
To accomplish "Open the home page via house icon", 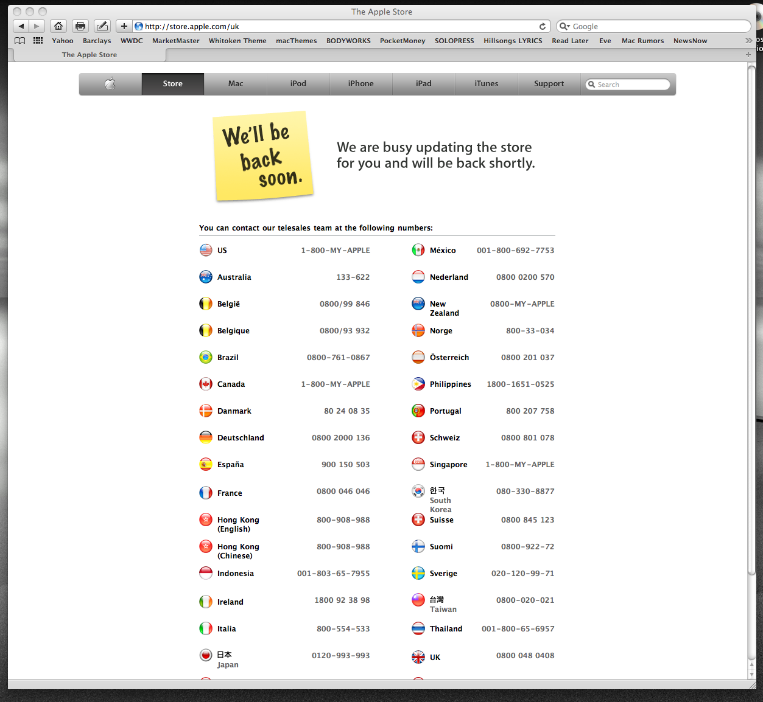I will 58,26.
